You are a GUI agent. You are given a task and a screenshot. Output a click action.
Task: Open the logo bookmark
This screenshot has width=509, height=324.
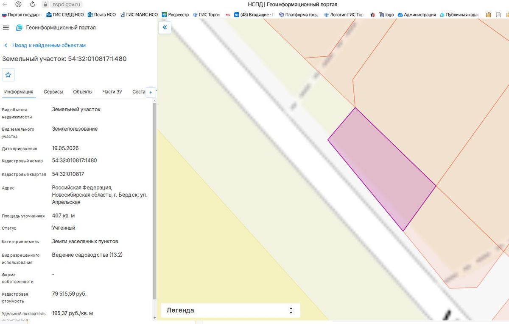click(386, 14)
